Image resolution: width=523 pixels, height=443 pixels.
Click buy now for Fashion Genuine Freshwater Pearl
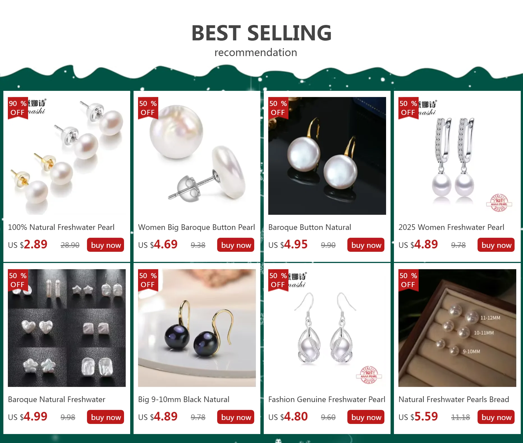click(x=366, y=417)
